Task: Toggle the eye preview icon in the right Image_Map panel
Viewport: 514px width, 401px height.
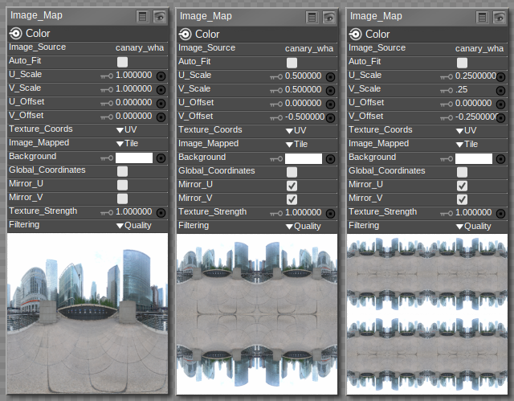Action: pos(500,18)
